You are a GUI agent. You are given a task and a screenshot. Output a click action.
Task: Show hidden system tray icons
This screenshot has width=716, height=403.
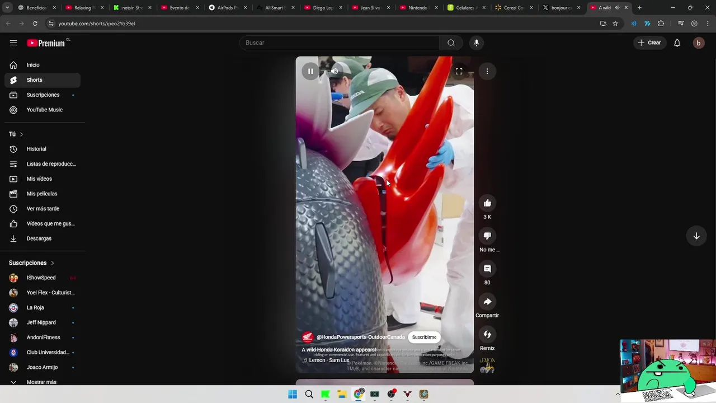(618, 394)
